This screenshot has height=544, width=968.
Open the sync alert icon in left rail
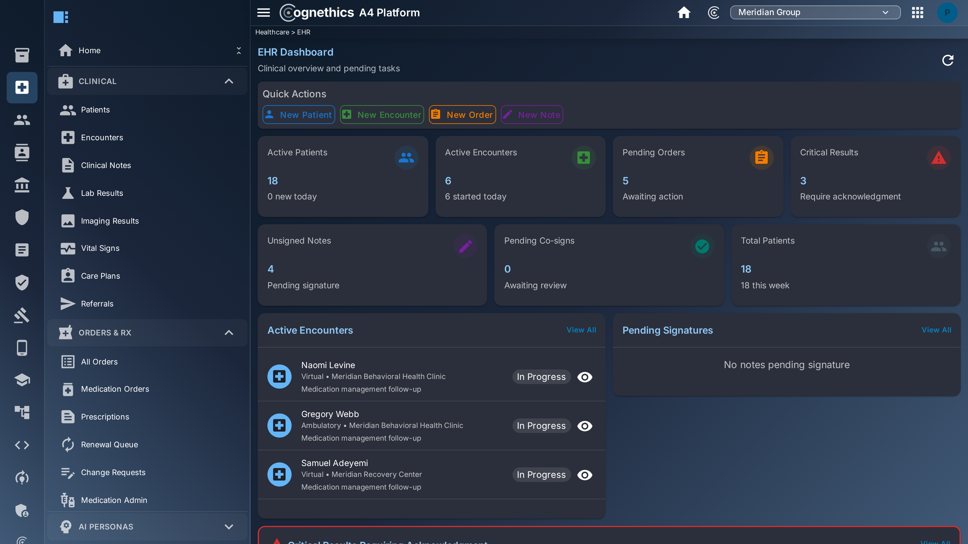(x=22, y=477)
